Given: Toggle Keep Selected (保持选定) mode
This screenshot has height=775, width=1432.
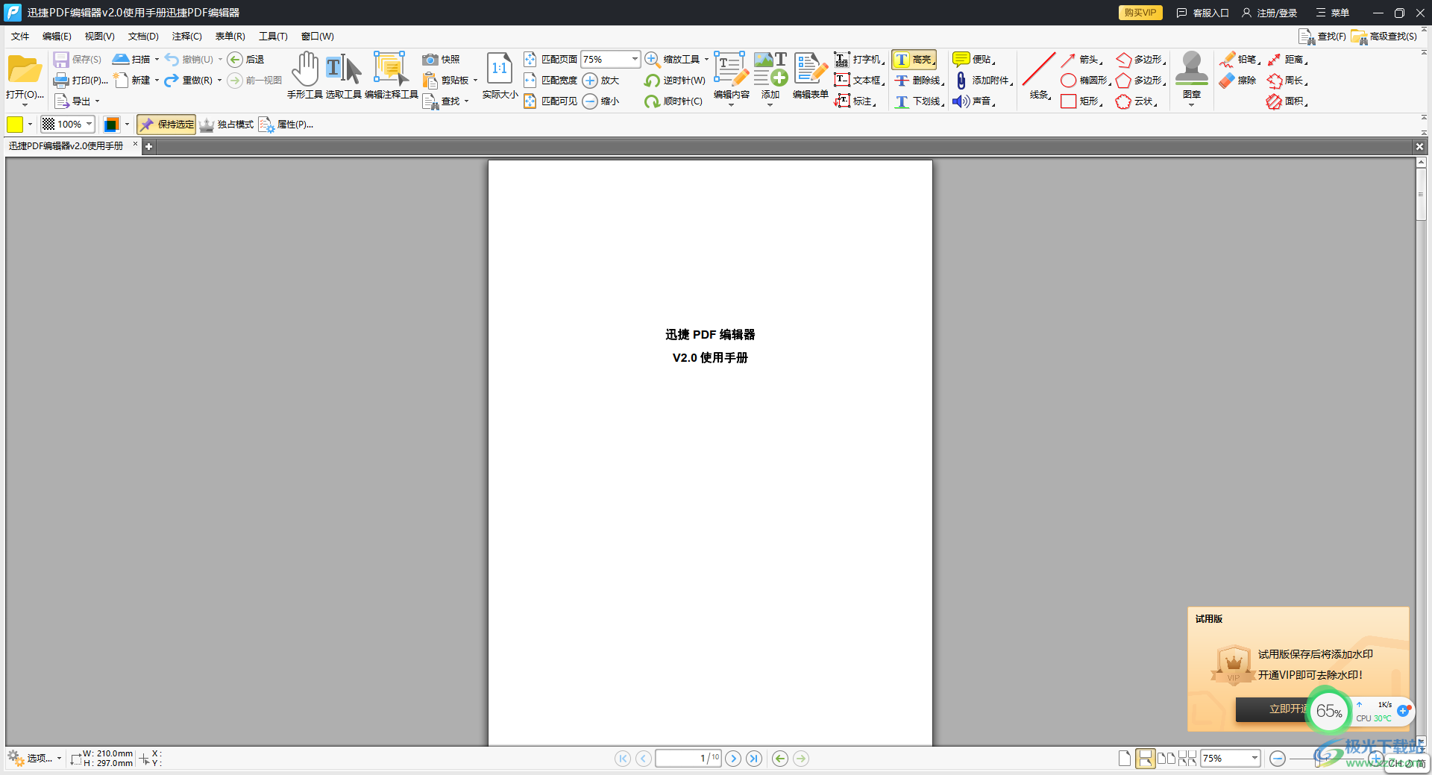Looking at the screenshot, I should point(166,125).
